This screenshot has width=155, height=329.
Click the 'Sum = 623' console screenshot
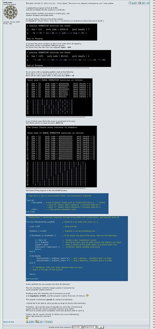click(x=61, y=32)
